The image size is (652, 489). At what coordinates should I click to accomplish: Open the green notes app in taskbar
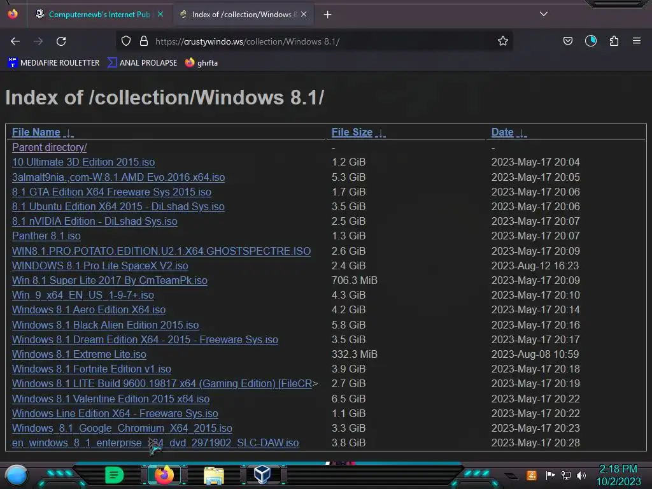coord(115,475)
